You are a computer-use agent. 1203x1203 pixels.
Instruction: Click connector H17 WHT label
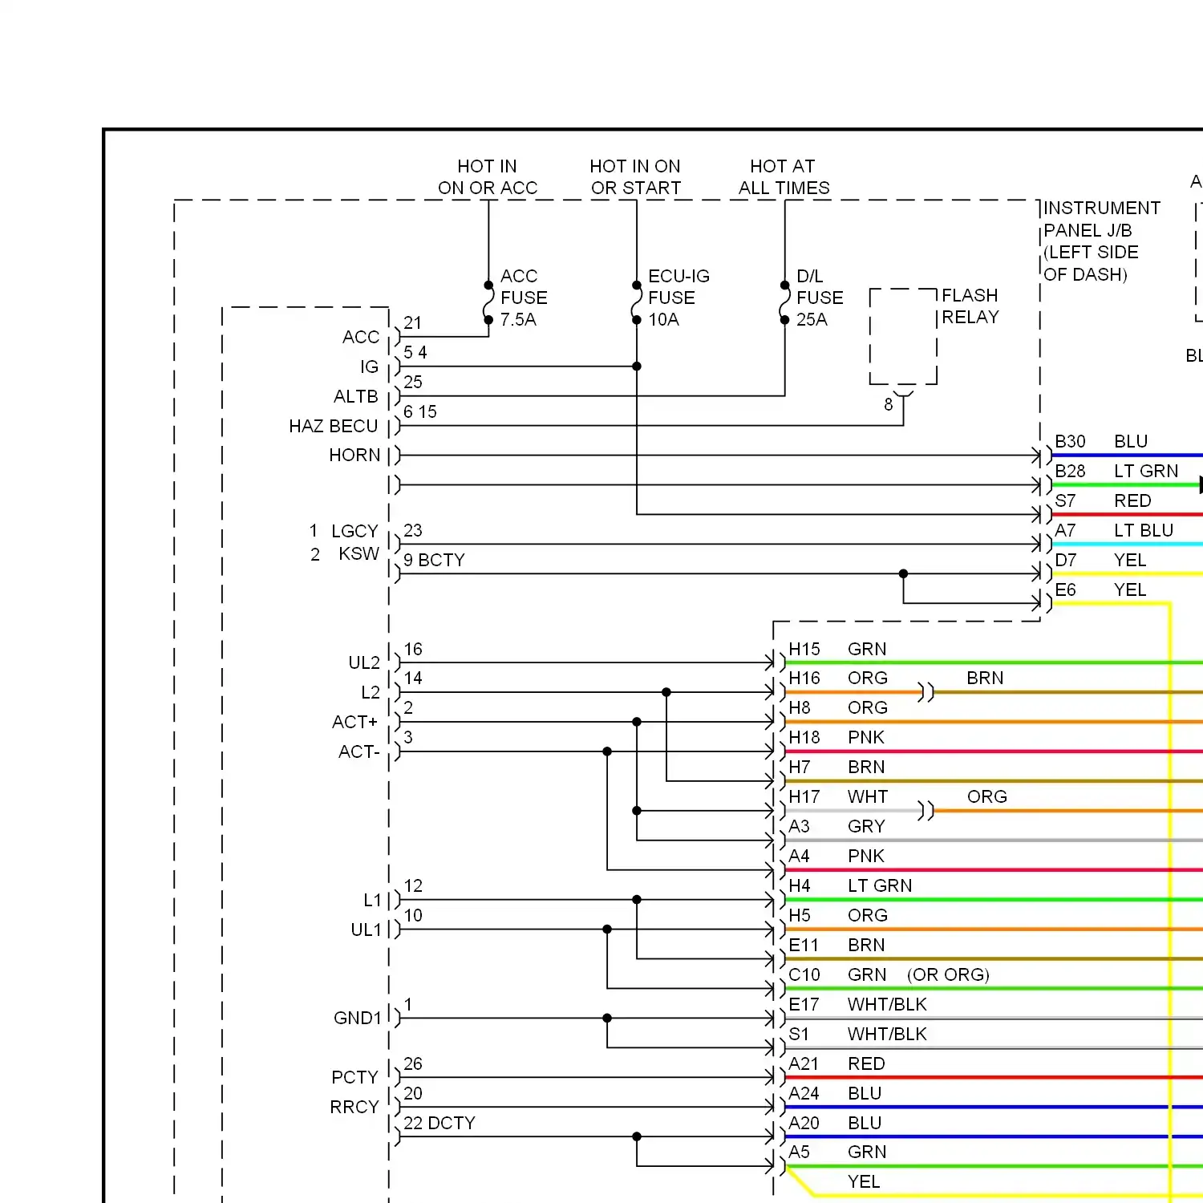pos(838,796)
